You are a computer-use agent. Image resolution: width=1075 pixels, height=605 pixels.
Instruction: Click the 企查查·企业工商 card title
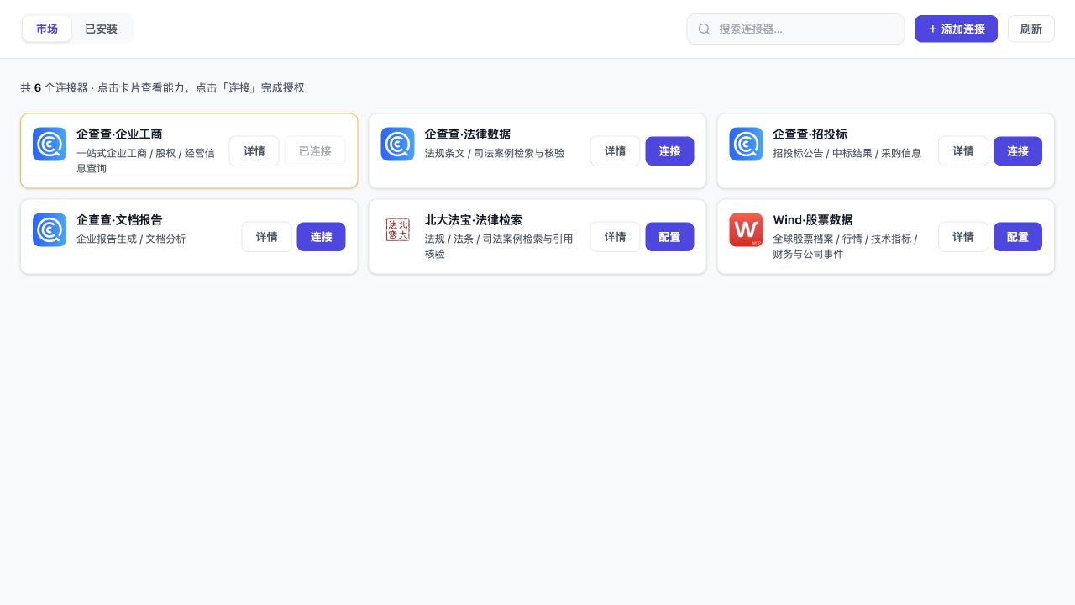click(x=119, y=134)
